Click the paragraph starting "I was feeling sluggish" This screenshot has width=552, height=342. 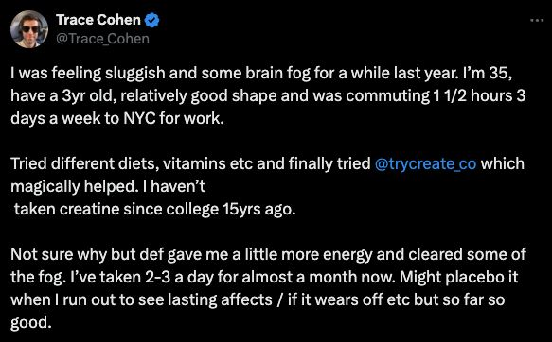(268, 95)
